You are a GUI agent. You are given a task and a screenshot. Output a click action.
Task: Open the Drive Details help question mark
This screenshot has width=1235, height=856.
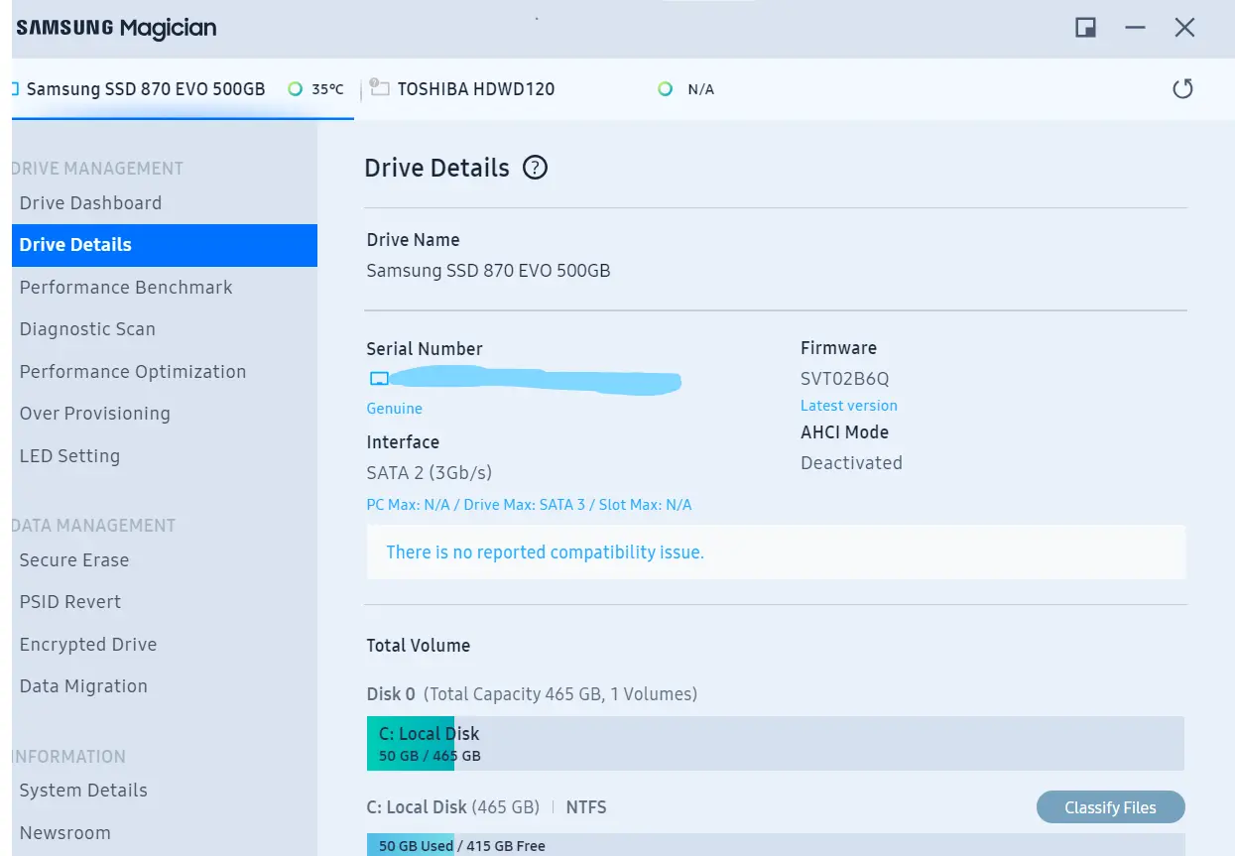click(535, 168)
